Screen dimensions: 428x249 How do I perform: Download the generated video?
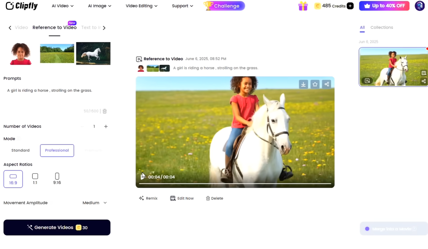tap(303, 84)
